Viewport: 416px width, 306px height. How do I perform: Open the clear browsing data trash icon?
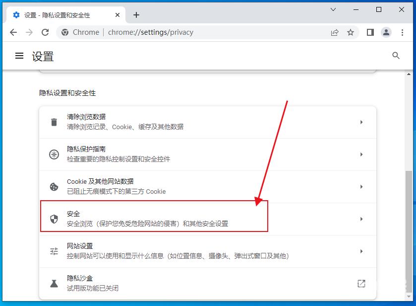[x=54, y=121]
